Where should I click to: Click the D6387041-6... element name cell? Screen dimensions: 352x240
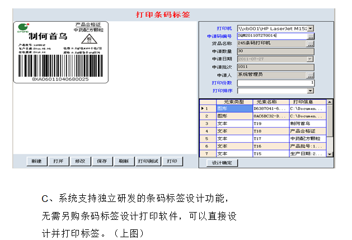pos(271,109)
